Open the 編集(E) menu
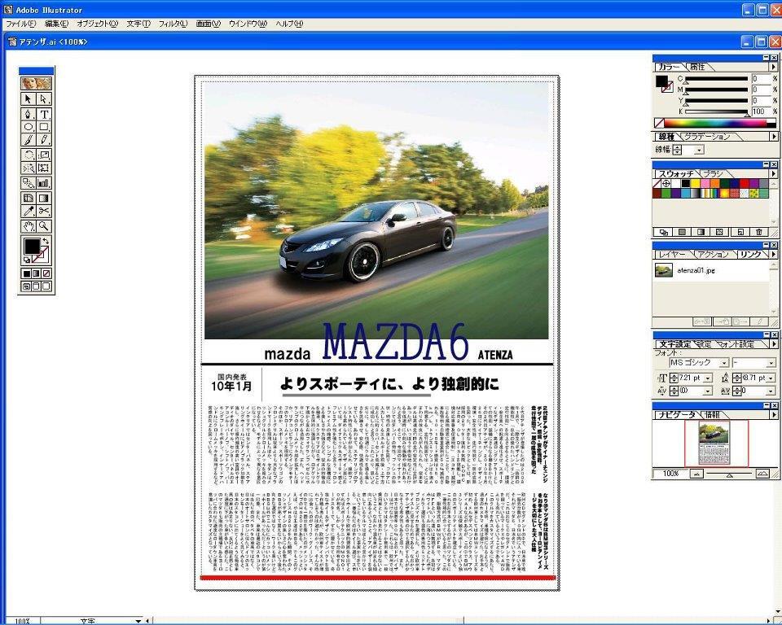The image size is (782, 625). [56, 24]
